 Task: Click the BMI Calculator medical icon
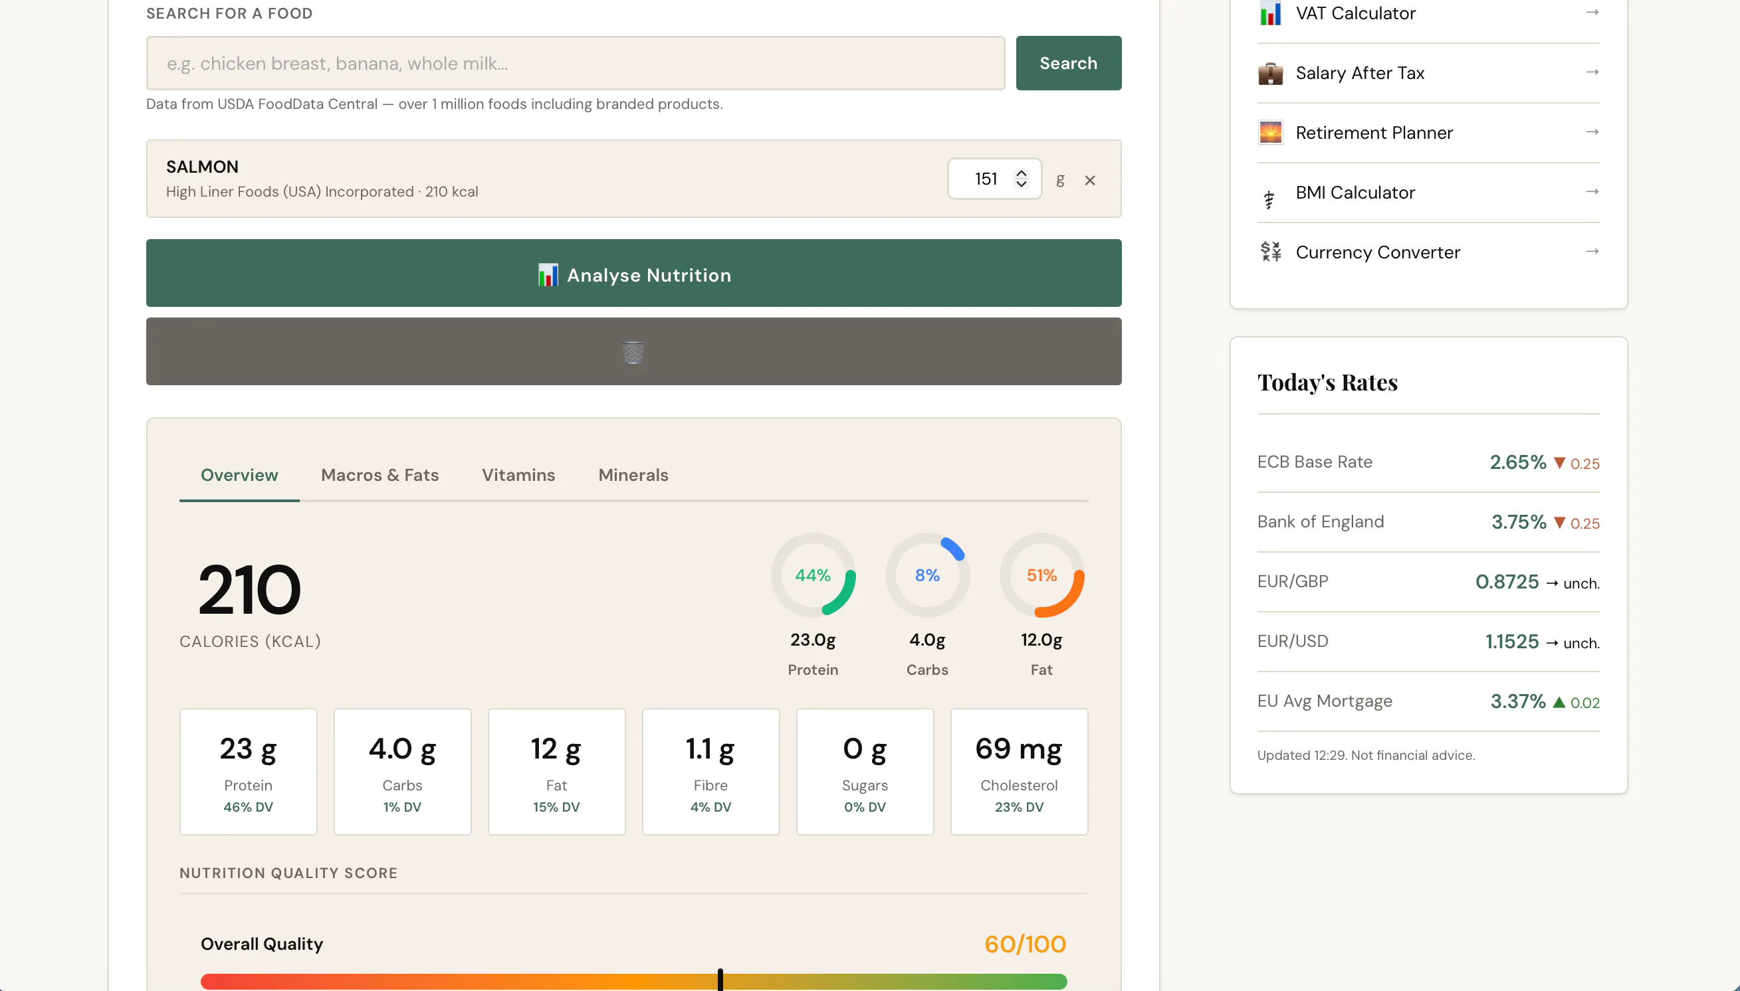[1269, 199]
